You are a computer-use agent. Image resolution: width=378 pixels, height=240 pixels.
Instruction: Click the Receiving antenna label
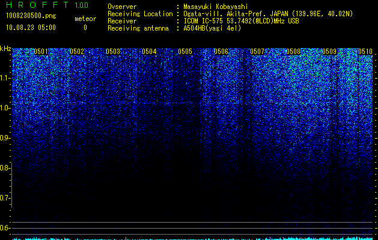coord(138,28)
